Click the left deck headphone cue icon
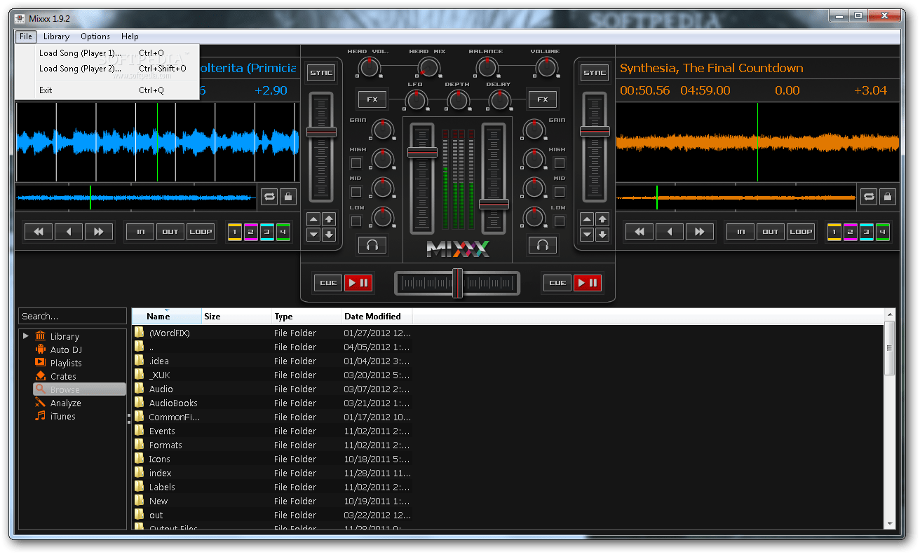The image size is (920, 554). click(x=372, y=245)
